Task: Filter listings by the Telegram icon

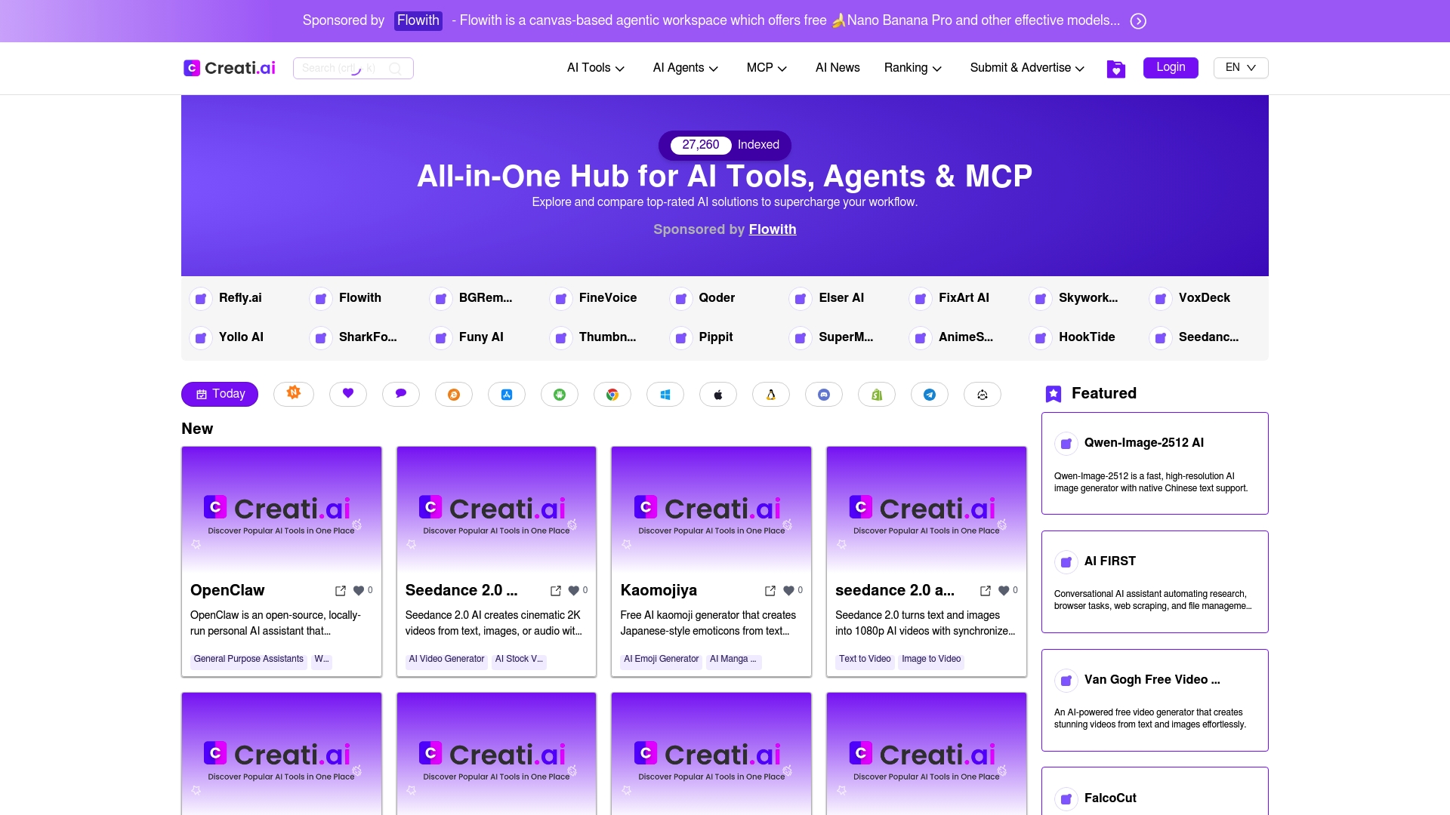Action: click(930, 394)
